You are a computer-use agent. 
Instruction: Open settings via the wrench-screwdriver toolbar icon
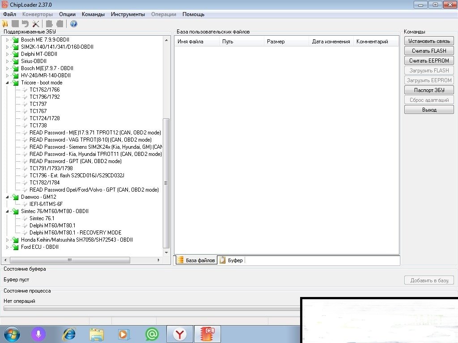coord(36,24)
